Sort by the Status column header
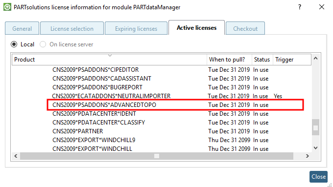The image size is (333, 187). 262,60
